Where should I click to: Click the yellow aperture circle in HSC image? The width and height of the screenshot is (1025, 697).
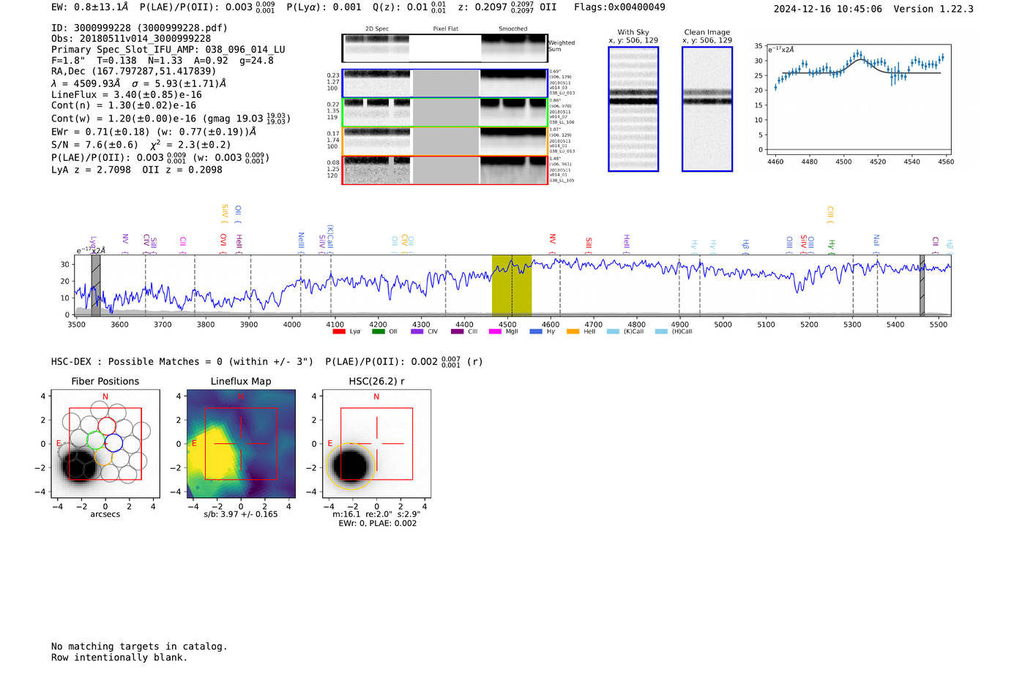pos(351,466)
